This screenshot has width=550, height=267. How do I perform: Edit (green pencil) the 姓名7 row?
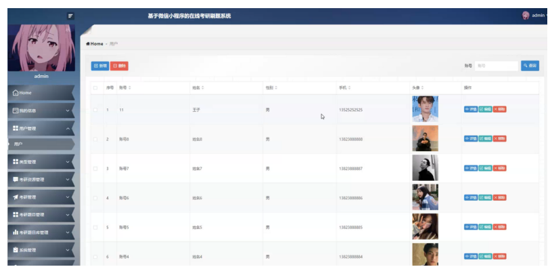coord(486,168)
